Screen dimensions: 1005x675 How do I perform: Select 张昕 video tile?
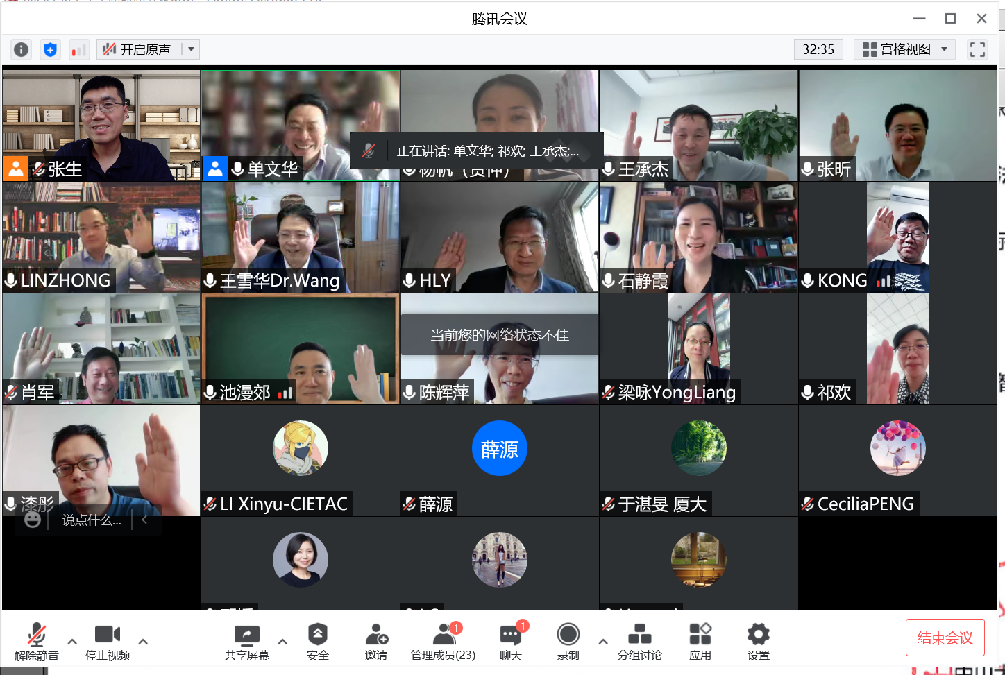coord(898,126)
